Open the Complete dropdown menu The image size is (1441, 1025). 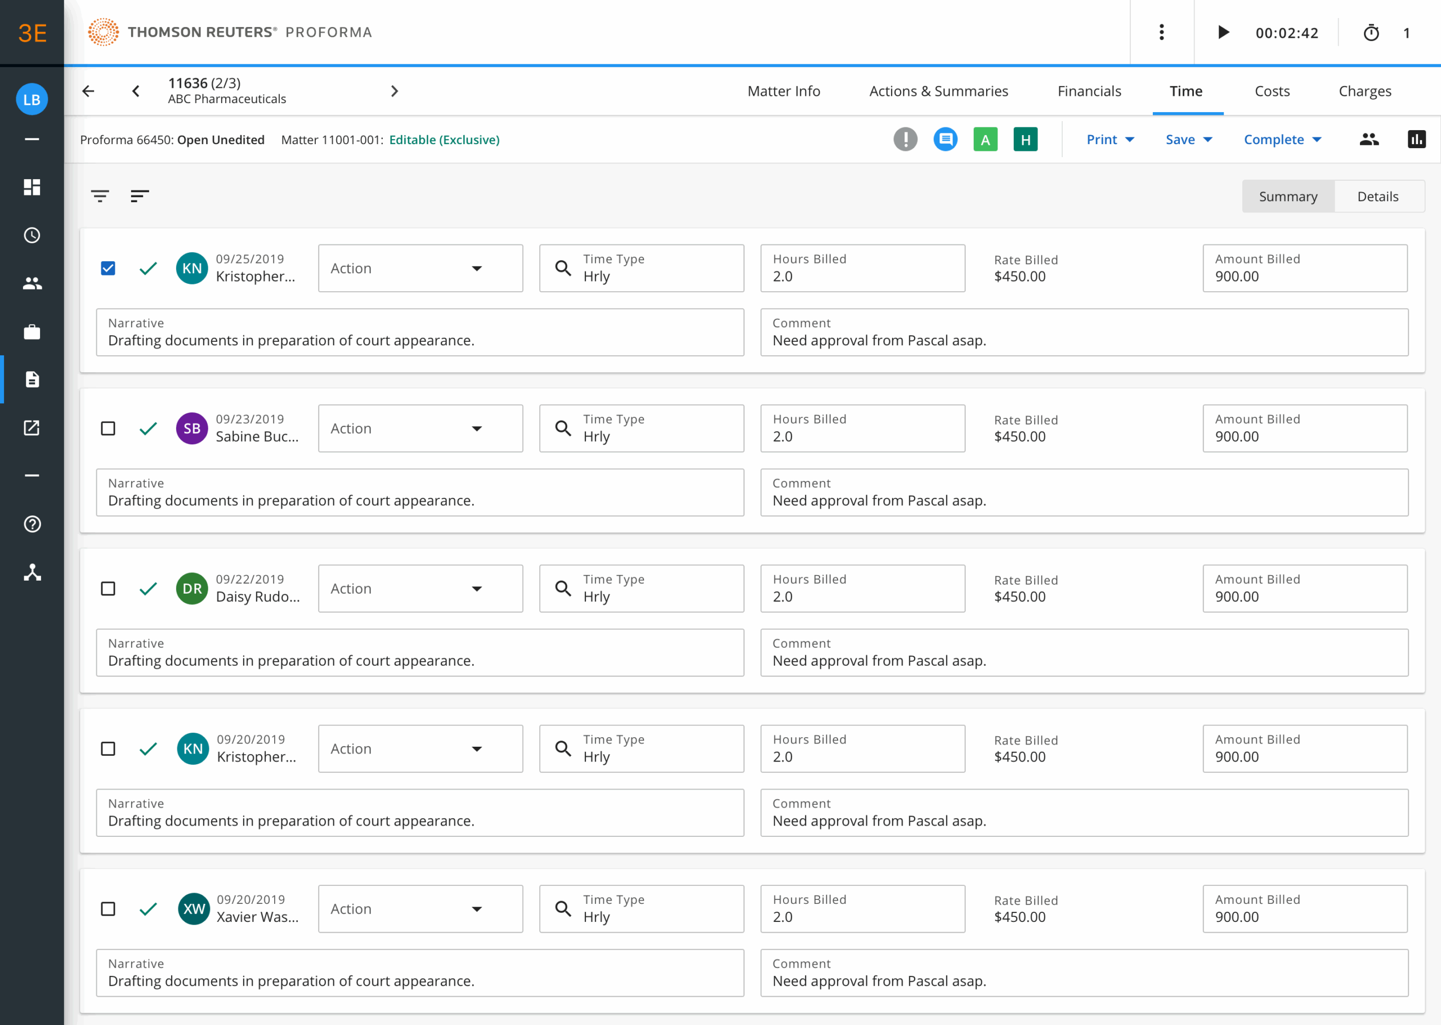pos(1282,140)
